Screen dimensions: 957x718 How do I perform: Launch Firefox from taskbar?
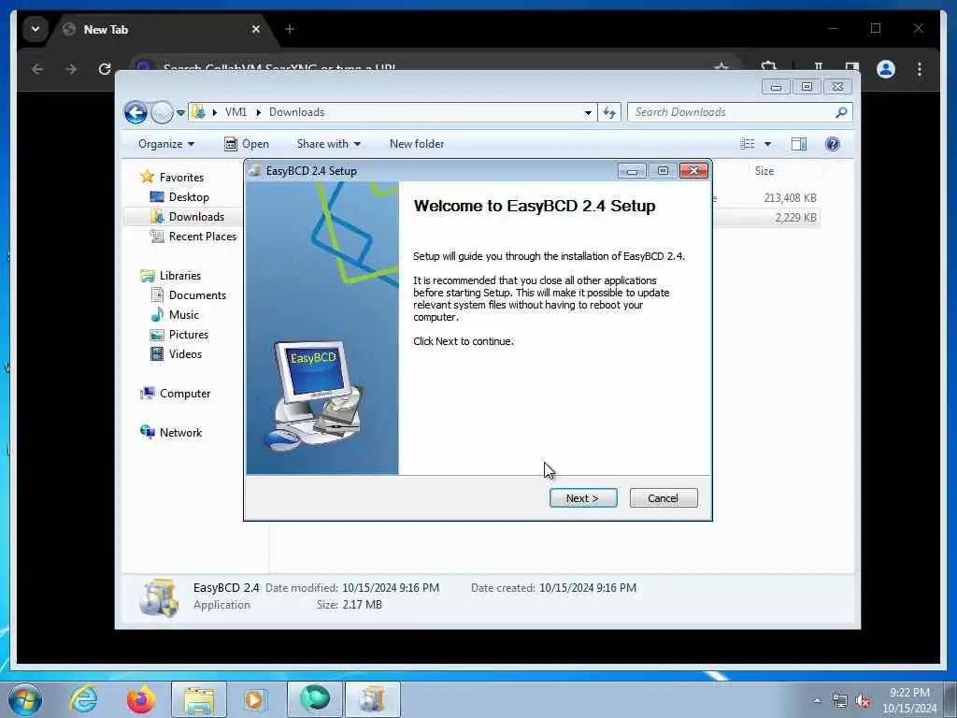(x=140, y=699)
